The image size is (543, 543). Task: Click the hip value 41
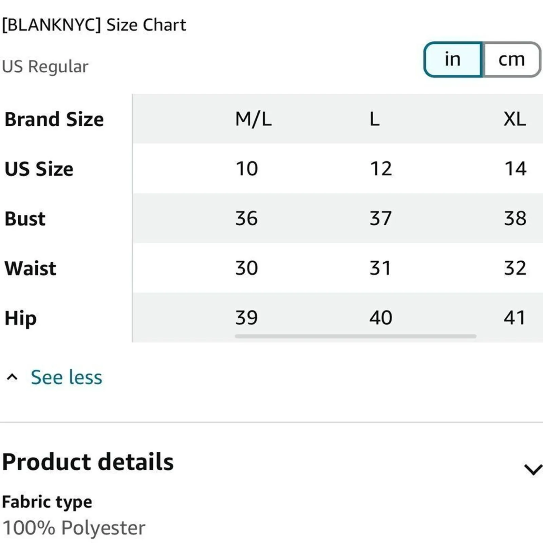(x=515, y=318)
